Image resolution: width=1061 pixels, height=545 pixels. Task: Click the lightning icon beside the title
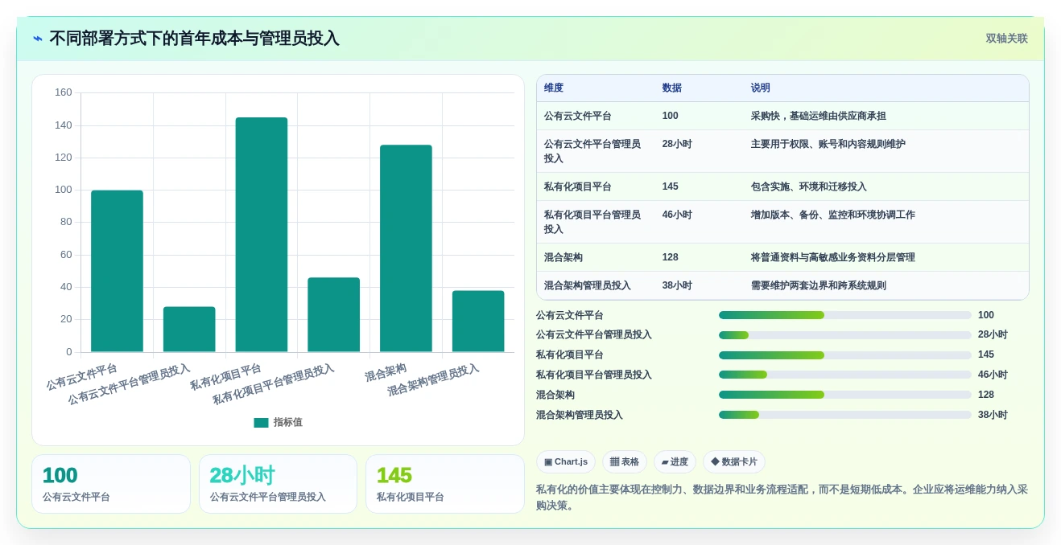click(x=38, y=39)
